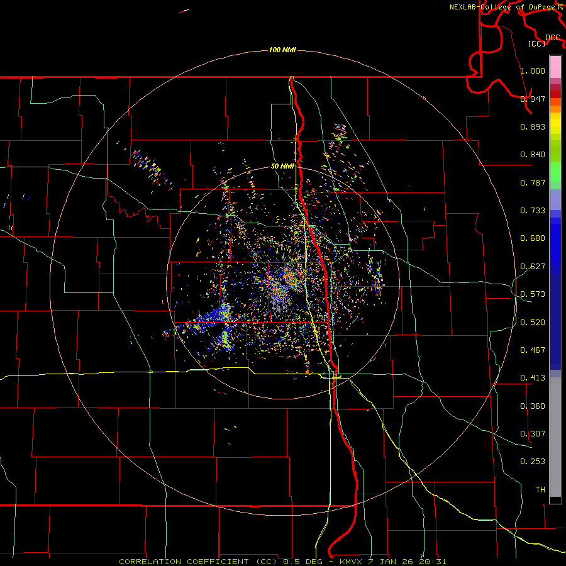Click the 0.573 color scale value
566x566 pixels.
533,294
